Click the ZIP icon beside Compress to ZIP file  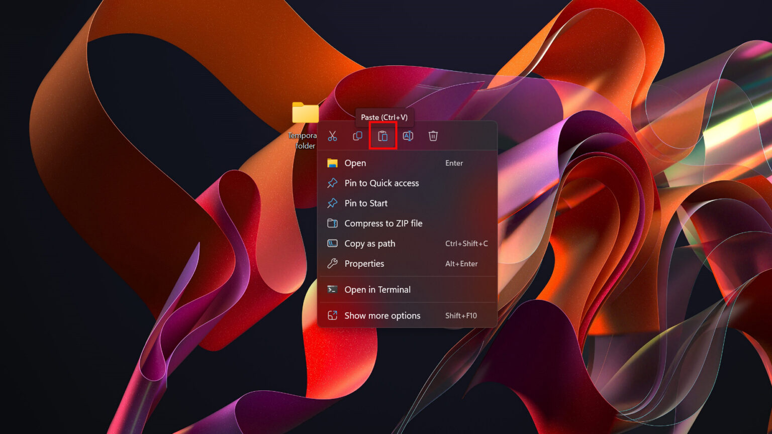[332, 223]
